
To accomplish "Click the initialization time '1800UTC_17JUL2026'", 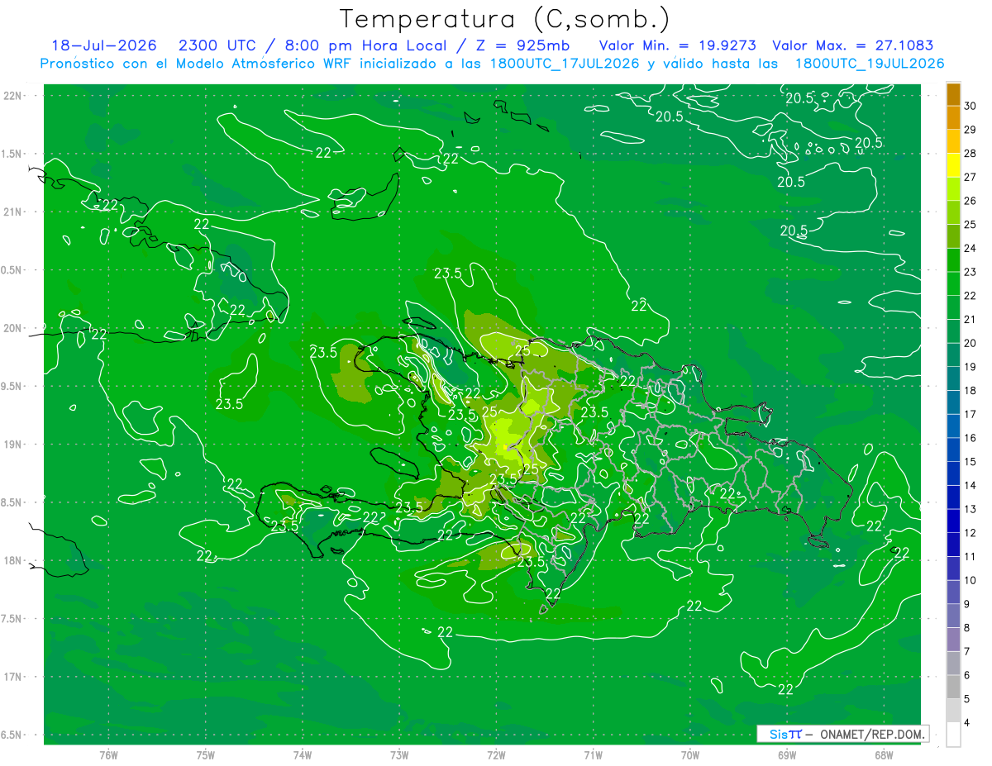I will 566,64.
